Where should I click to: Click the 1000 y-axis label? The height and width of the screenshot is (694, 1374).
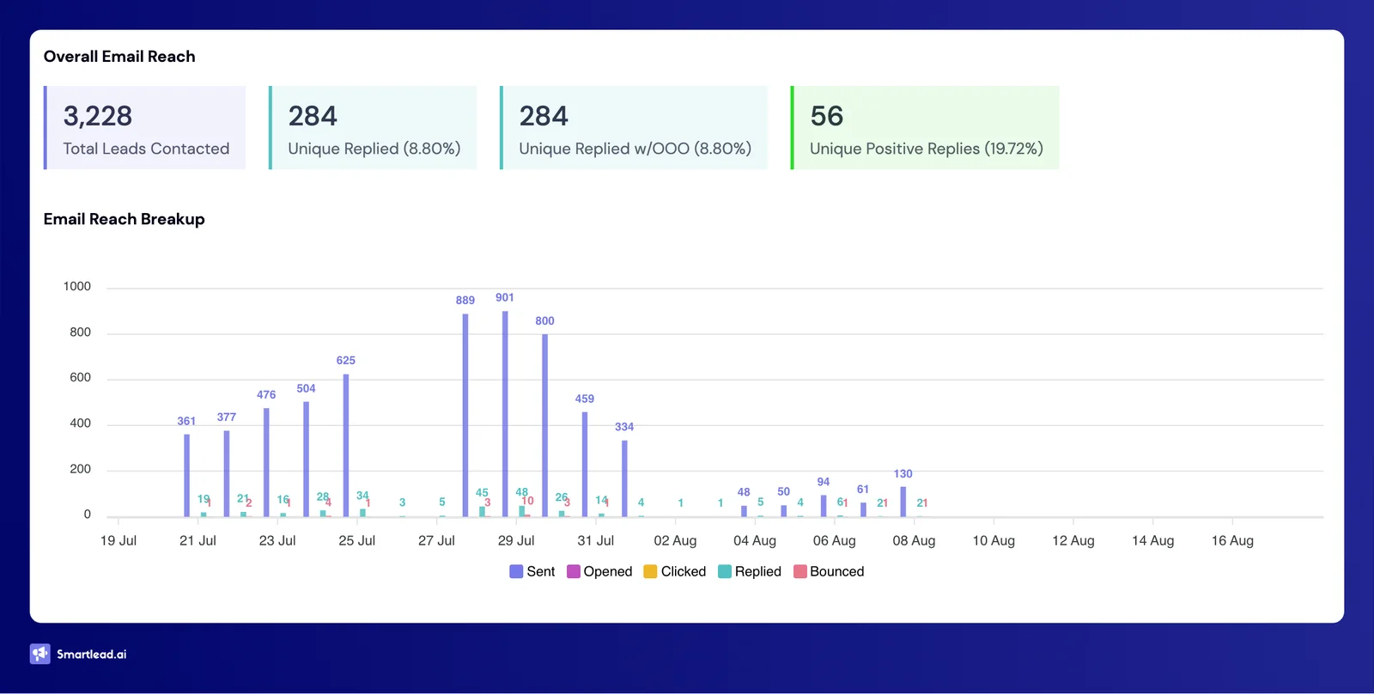tap(77, 286)
